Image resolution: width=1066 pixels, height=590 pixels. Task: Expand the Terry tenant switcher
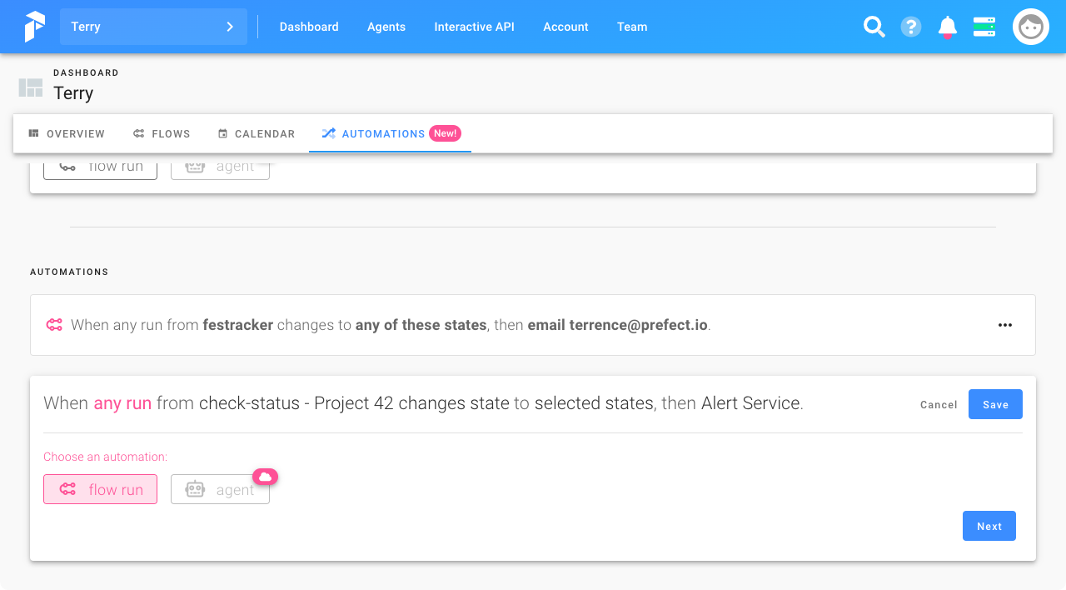coord(153,27)
